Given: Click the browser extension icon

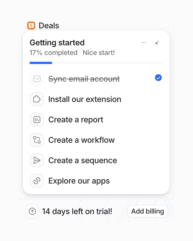Looking at the screenshot, I should 37,99.
